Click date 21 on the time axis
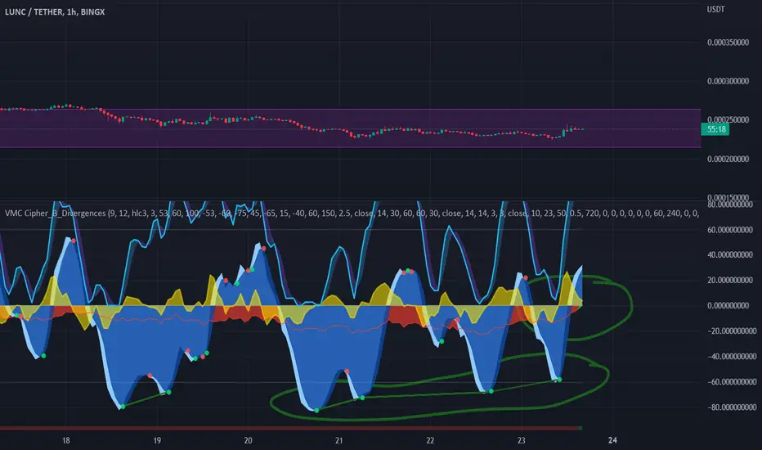This screenshot has width=762, height=450. click(338, 441)
